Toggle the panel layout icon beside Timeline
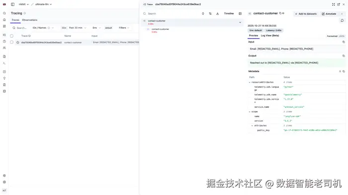Screen dimensions: 348x195 240,13
